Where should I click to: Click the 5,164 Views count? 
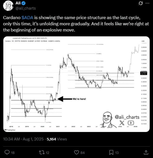tap(57, 139)
